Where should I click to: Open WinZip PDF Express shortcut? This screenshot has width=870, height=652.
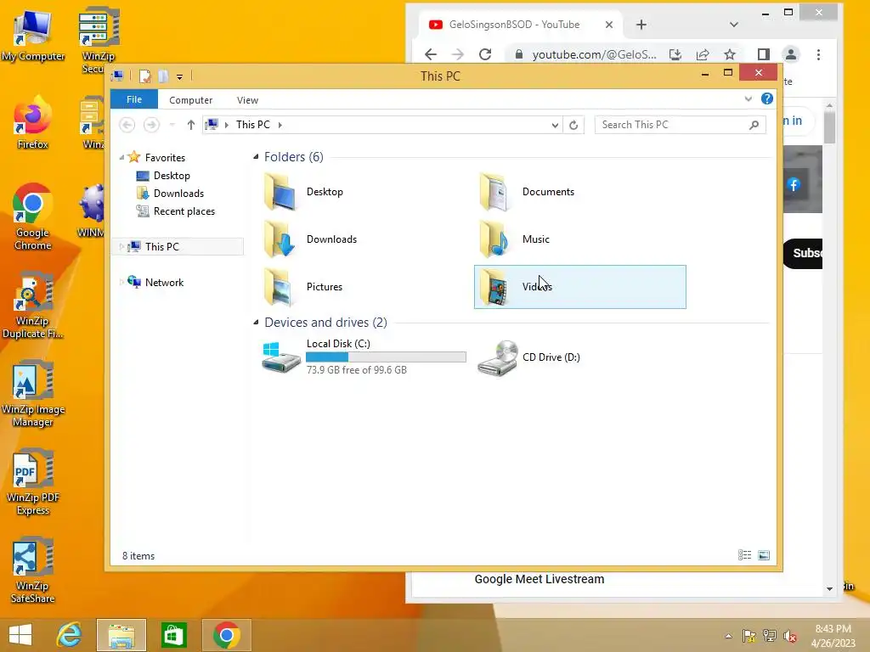click(x=33, y=482)
